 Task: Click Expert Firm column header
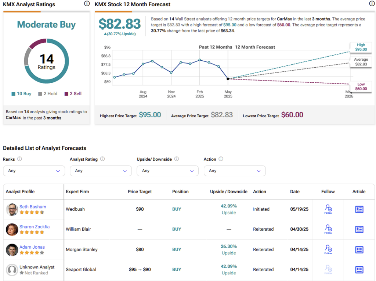pyautogui.click(x=77, y=191)
